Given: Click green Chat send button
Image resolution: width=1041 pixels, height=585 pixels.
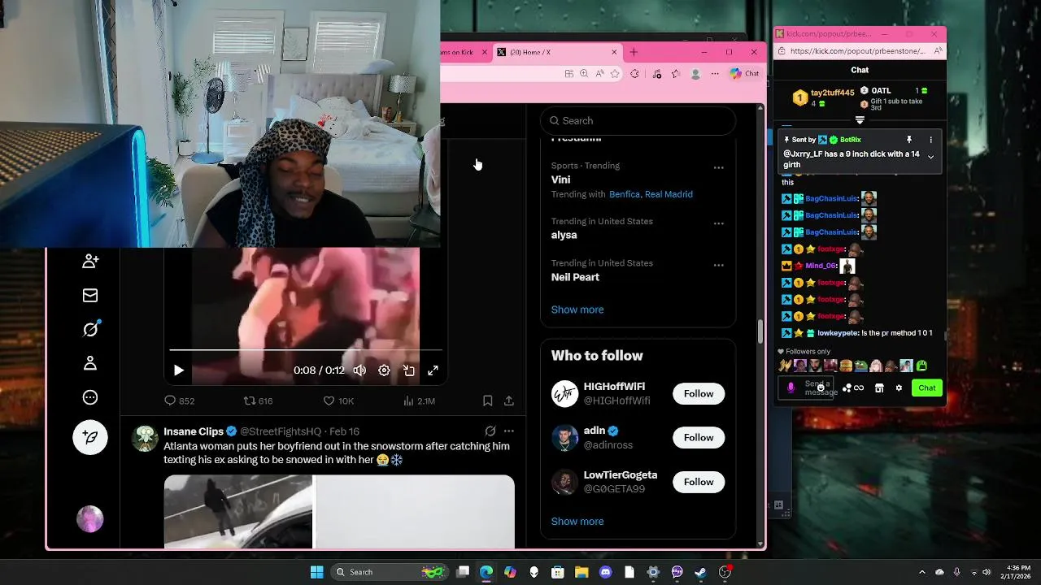Looking at the screenshot, I should coord(927,388).
